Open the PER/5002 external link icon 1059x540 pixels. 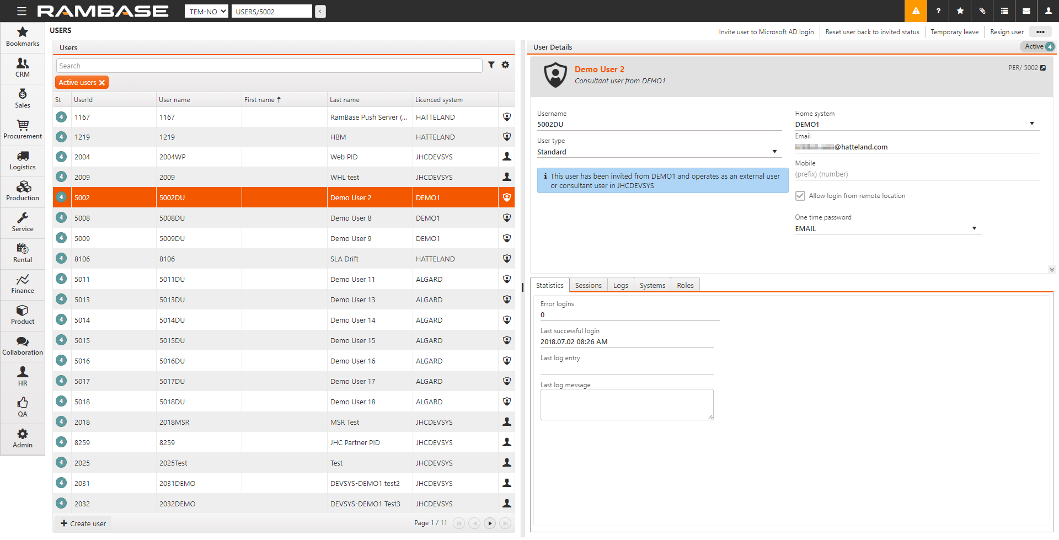[1043, 68]
